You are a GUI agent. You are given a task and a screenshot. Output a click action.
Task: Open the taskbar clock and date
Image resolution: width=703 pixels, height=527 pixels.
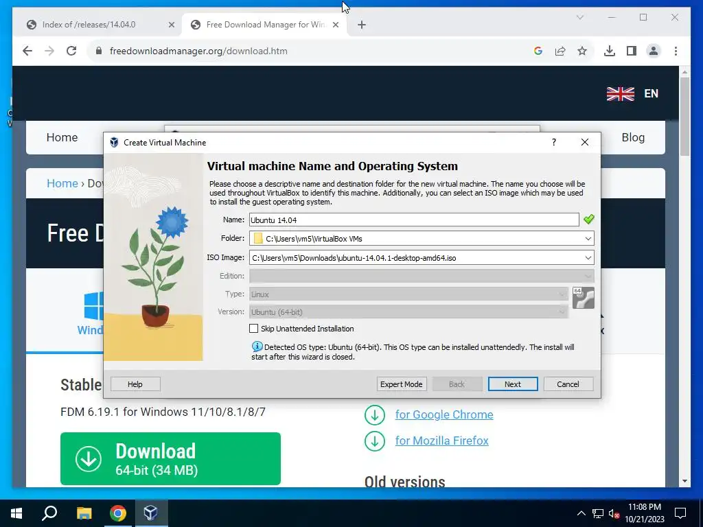pos(645,513)
